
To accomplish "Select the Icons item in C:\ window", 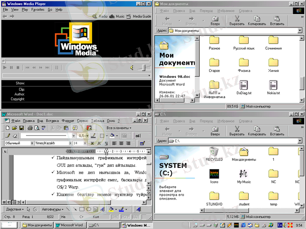I will [214, 176].
